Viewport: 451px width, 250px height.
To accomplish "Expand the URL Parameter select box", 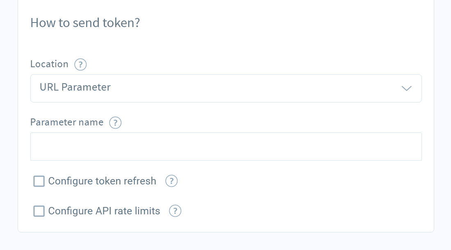I will coord(226,88).
